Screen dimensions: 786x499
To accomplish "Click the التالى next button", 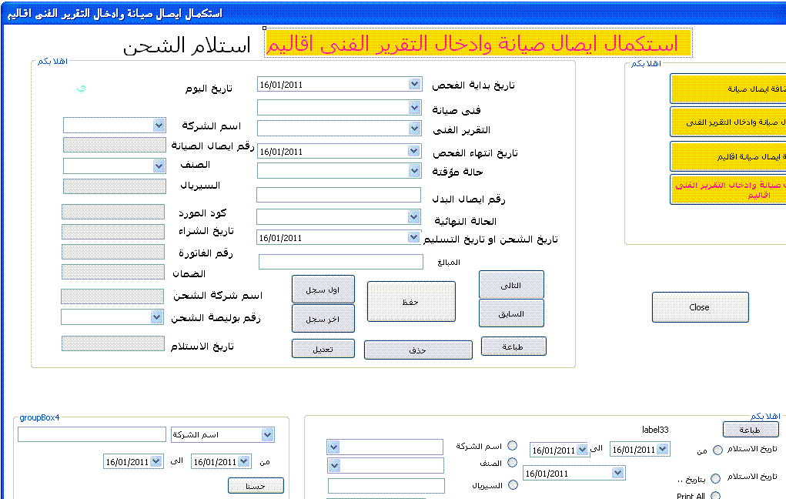I will click(x=511, y=285).
